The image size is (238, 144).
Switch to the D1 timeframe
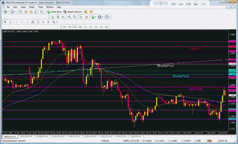click(96, 27)
